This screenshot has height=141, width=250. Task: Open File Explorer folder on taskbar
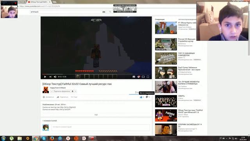20,138
